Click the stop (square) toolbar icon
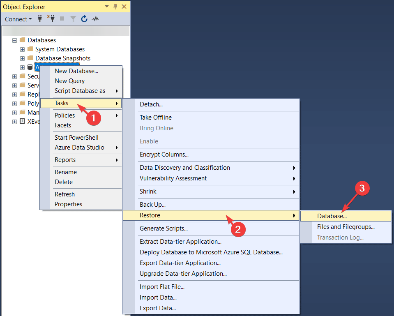 pos(62,18)
